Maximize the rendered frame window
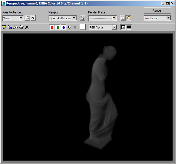The image size is (176, 164). [168, 3]
